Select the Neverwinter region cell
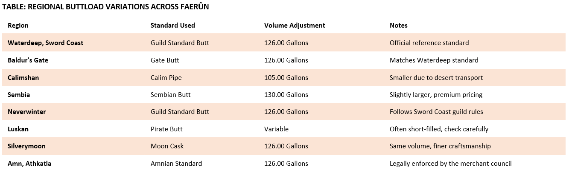569x173 pixels. click(x=26, y=112)
